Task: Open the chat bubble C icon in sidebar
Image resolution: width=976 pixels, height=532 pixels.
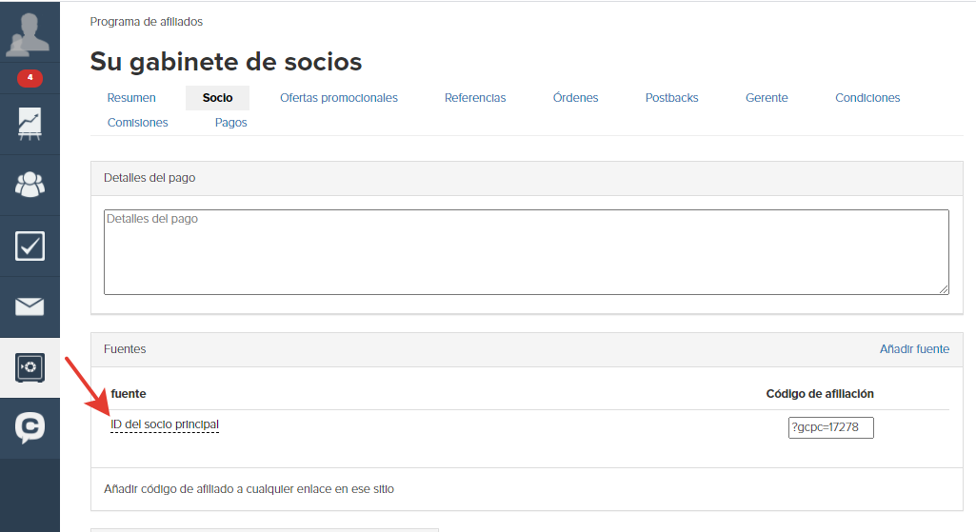Action: pos(30,428)
